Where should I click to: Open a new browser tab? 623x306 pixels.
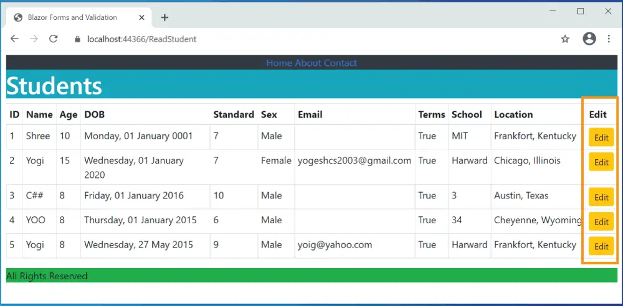[164, 17]
